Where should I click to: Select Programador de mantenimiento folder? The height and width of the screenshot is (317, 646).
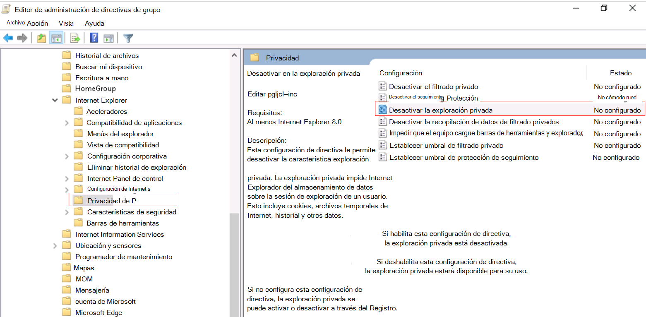click(x=124, y=257)
